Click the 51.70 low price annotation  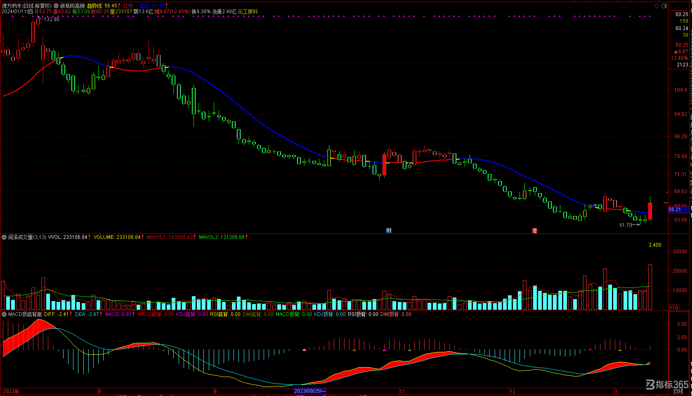[626, 225]
